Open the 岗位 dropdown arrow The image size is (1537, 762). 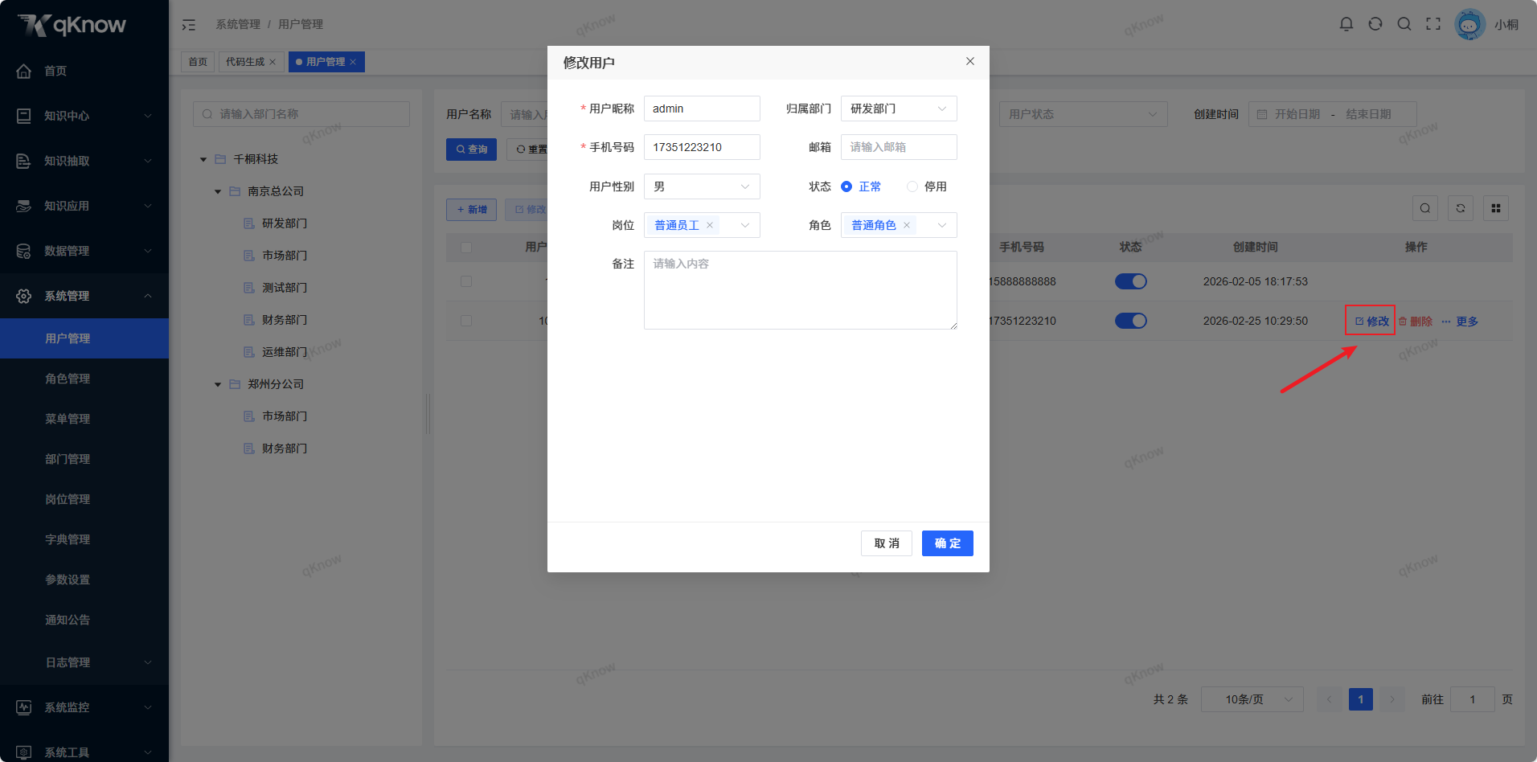pyautogui.click(x=745, y=225)
